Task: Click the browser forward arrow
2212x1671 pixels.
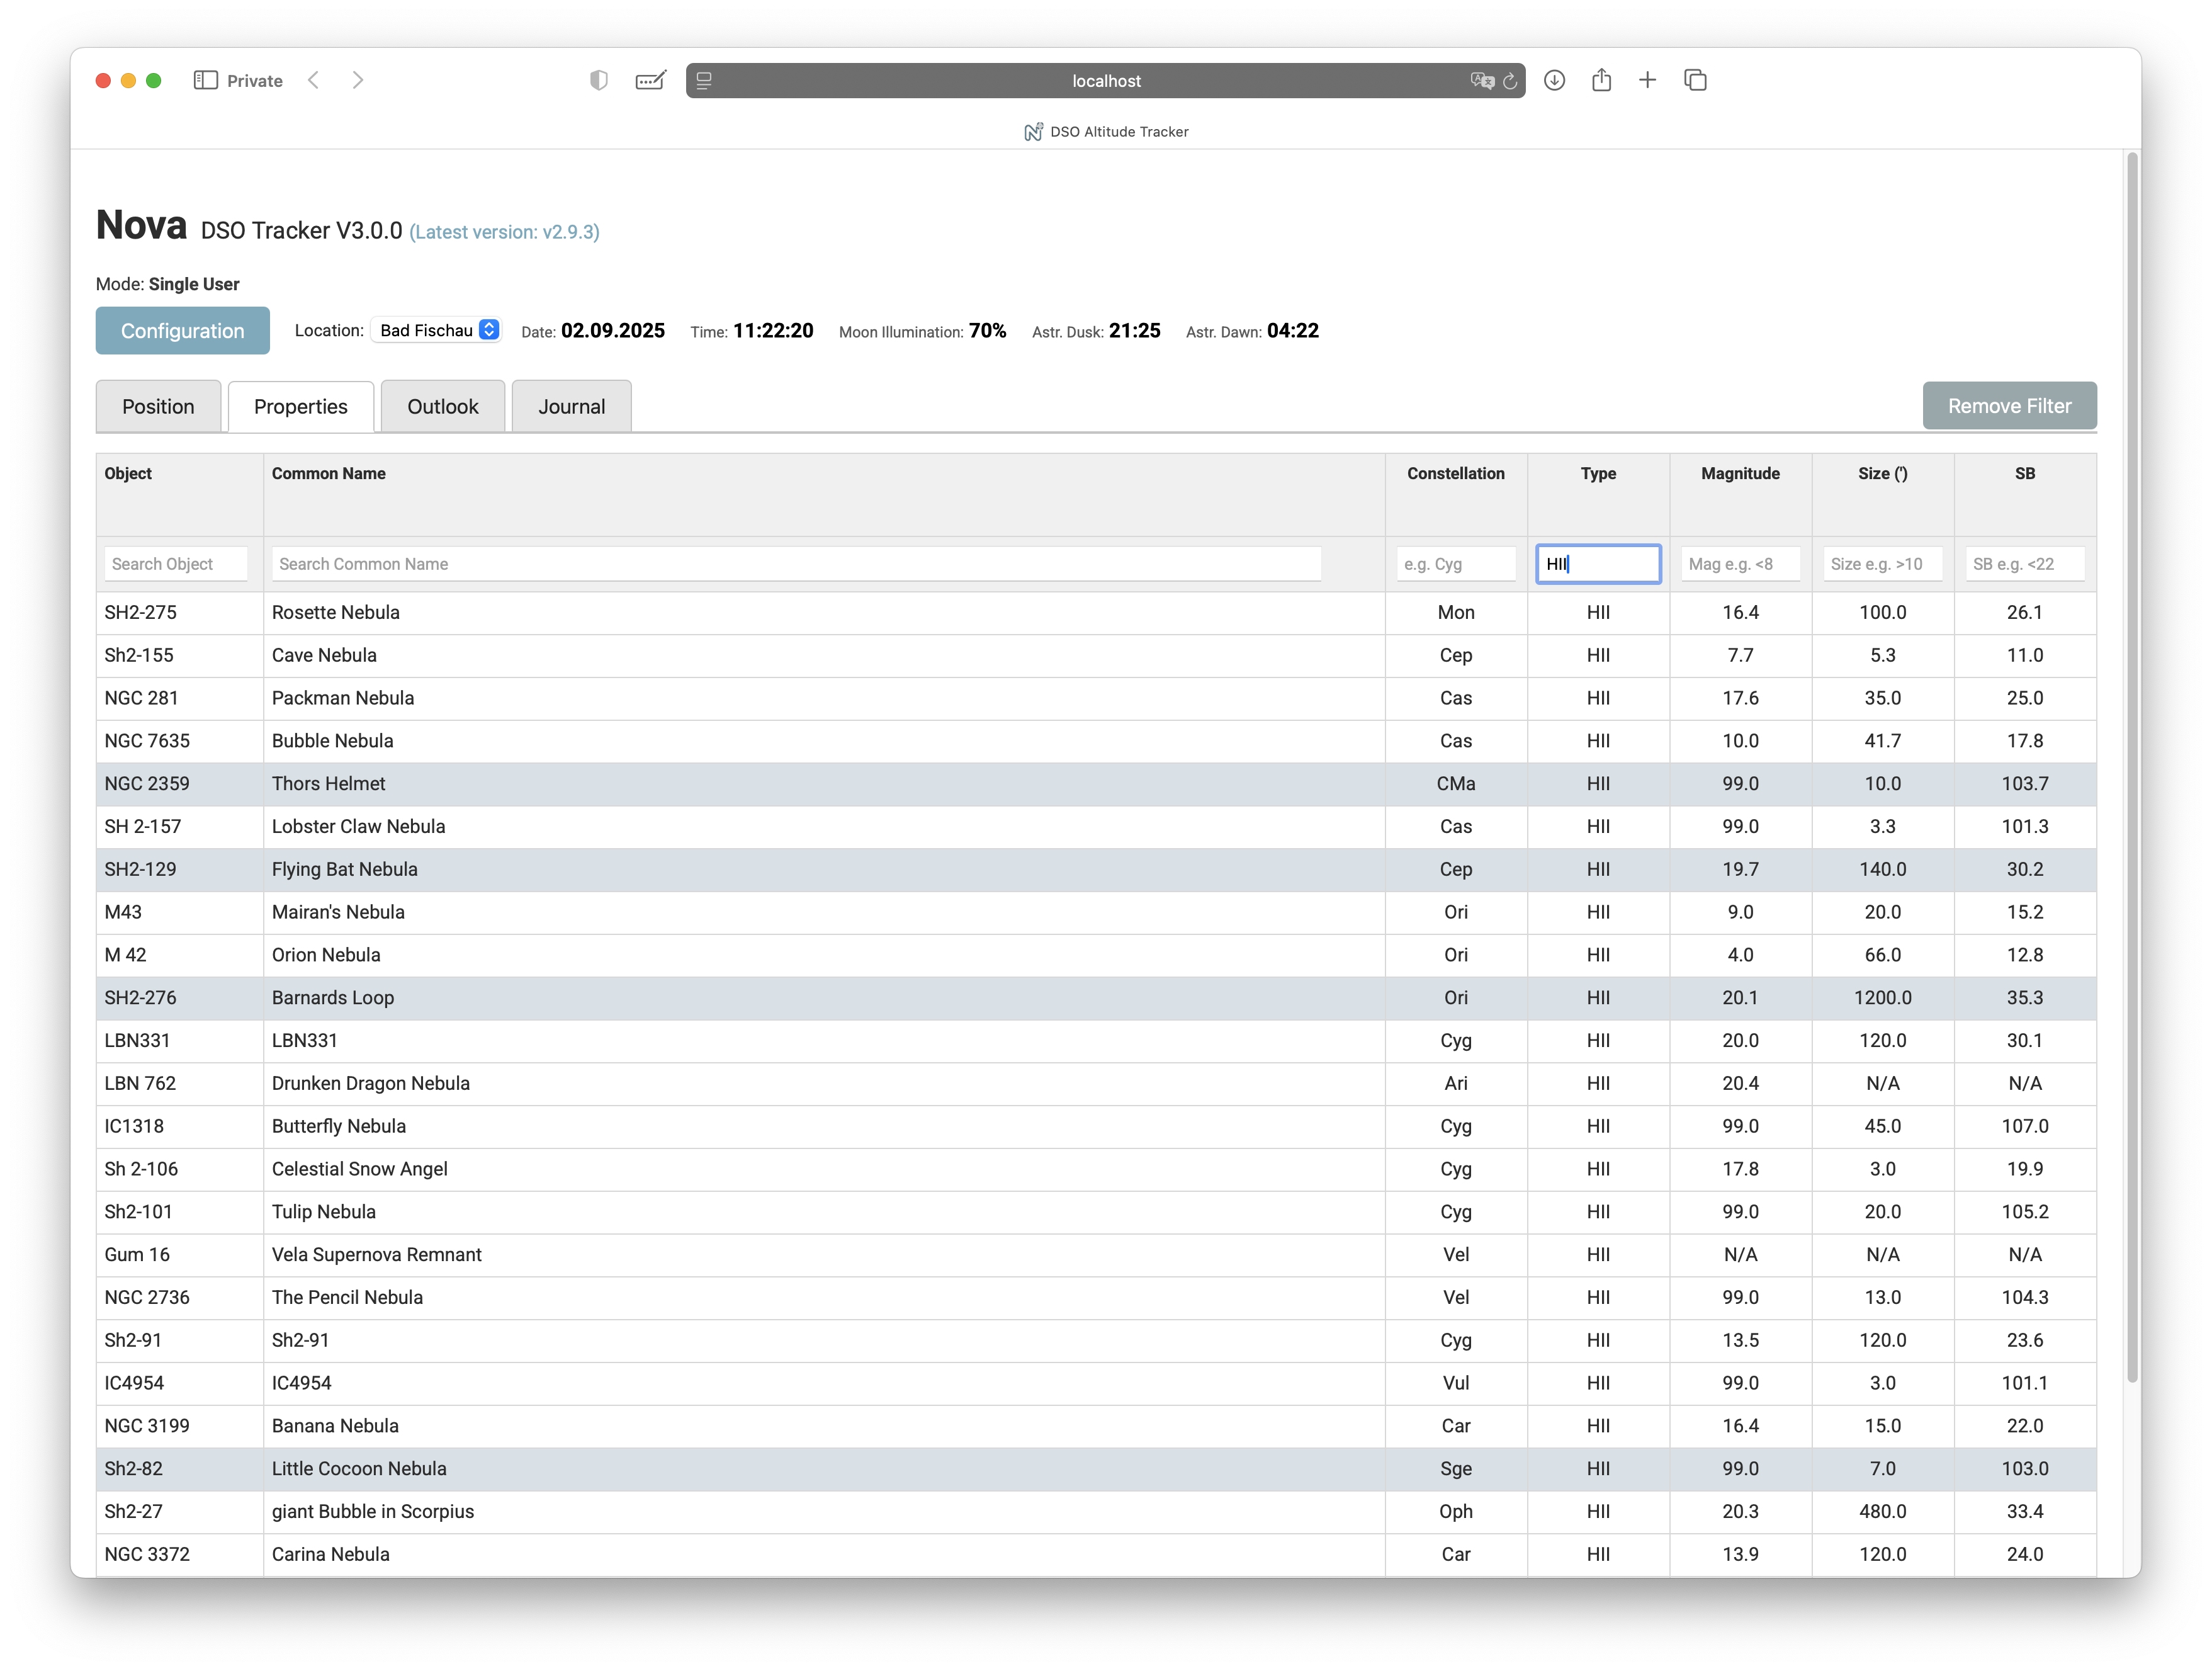Action: [x=358, y=80]
